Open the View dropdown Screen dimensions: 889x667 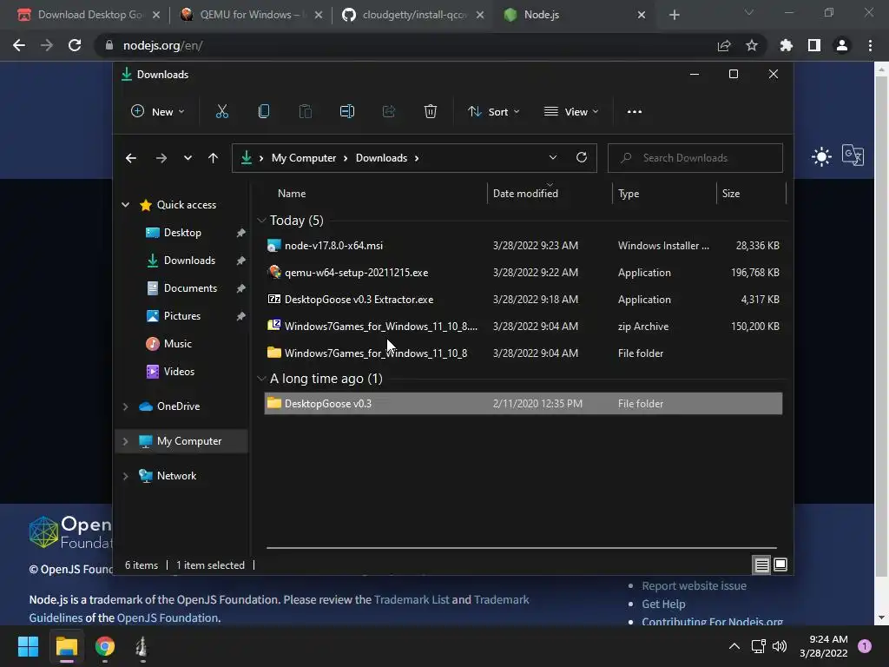[571, 112]
